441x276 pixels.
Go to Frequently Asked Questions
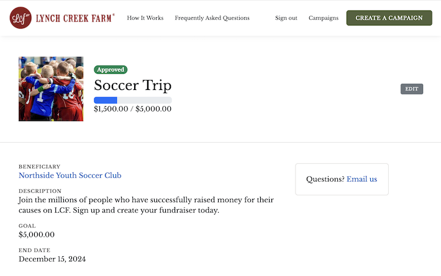click(x=212, y=18)
